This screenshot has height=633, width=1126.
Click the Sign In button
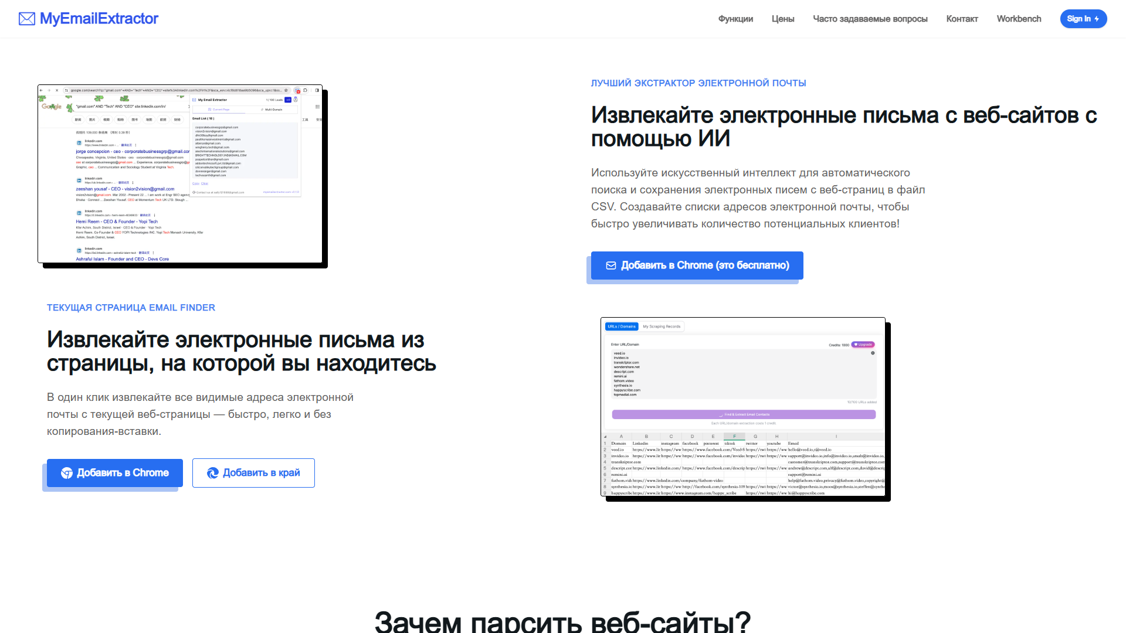[1083, 19]
